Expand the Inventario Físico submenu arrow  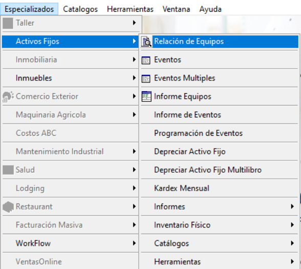tap(292, 225)
